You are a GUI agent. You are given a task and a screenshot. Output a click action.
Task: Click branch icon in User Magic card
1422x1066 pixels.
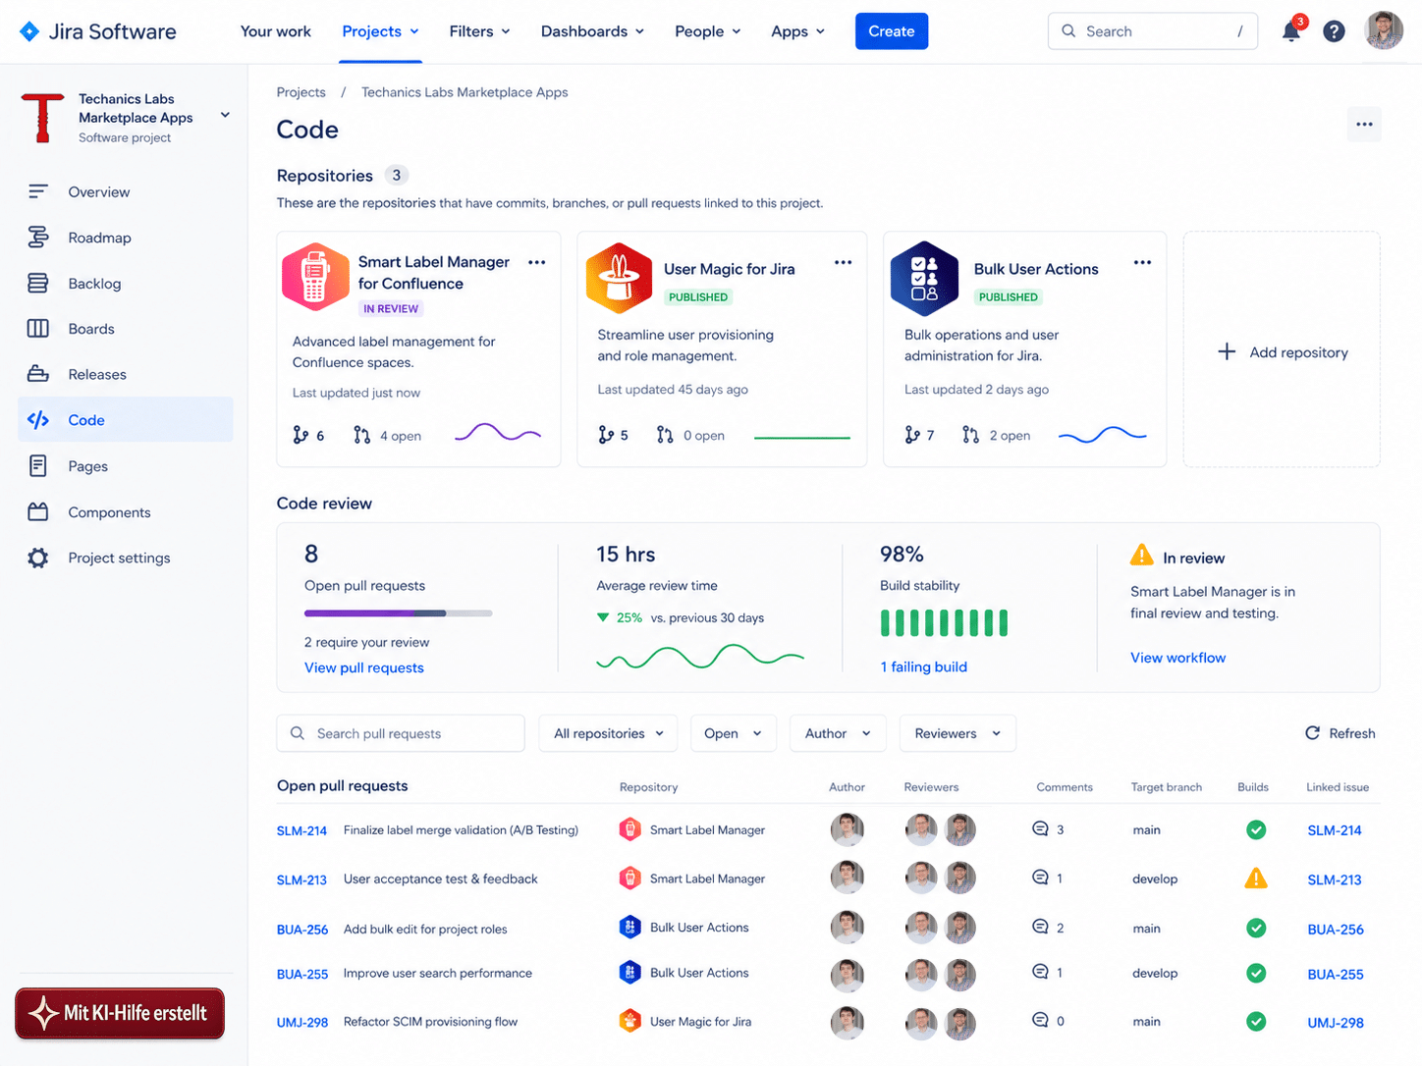(606, 435)
